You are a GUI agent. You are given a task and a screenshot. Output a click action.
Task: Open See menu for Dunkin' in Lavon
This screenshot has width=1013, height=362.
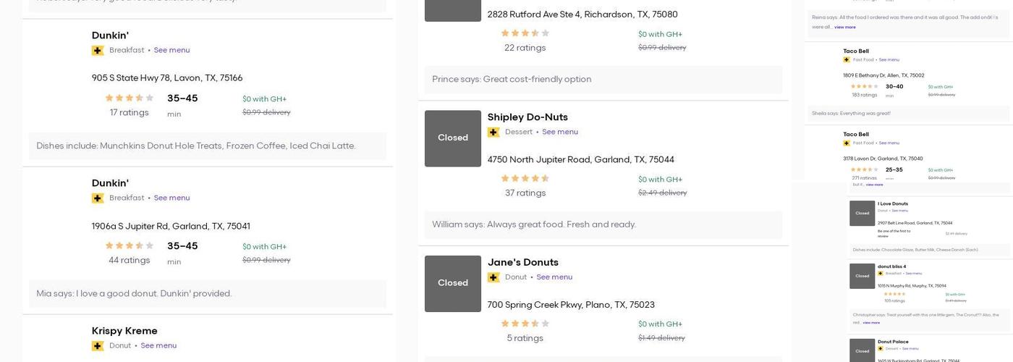[171, 51]
